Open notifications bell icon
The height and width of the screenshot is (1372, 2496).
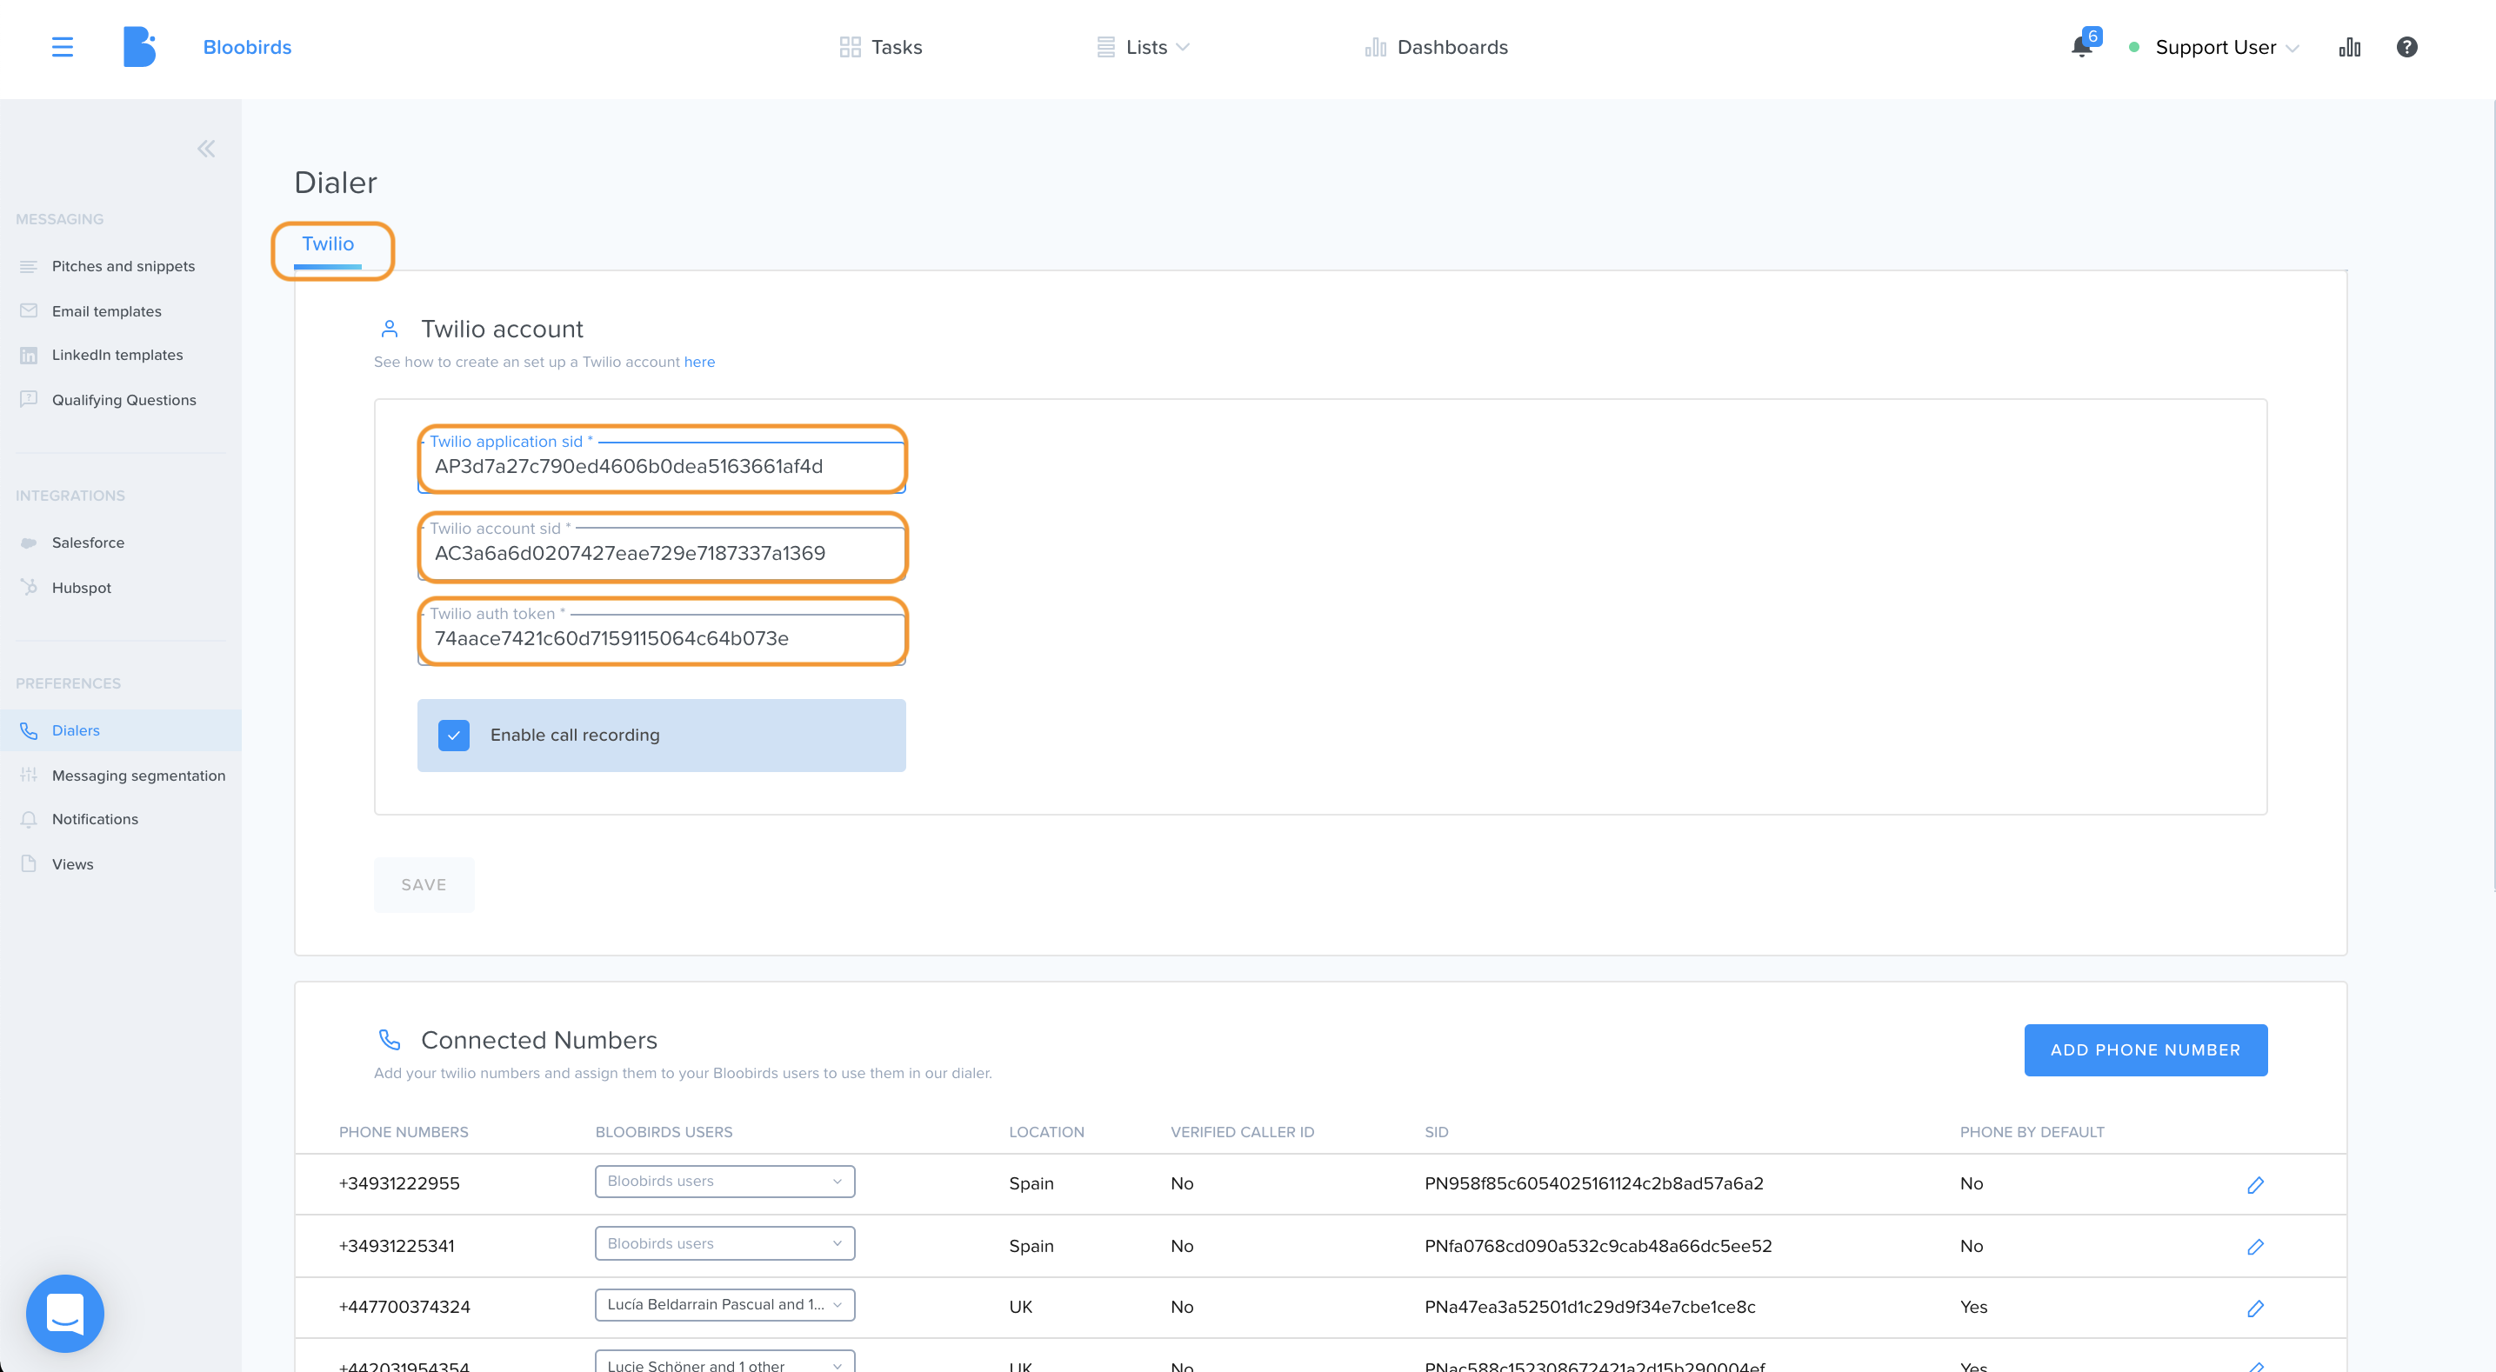tap(2081, 46)
